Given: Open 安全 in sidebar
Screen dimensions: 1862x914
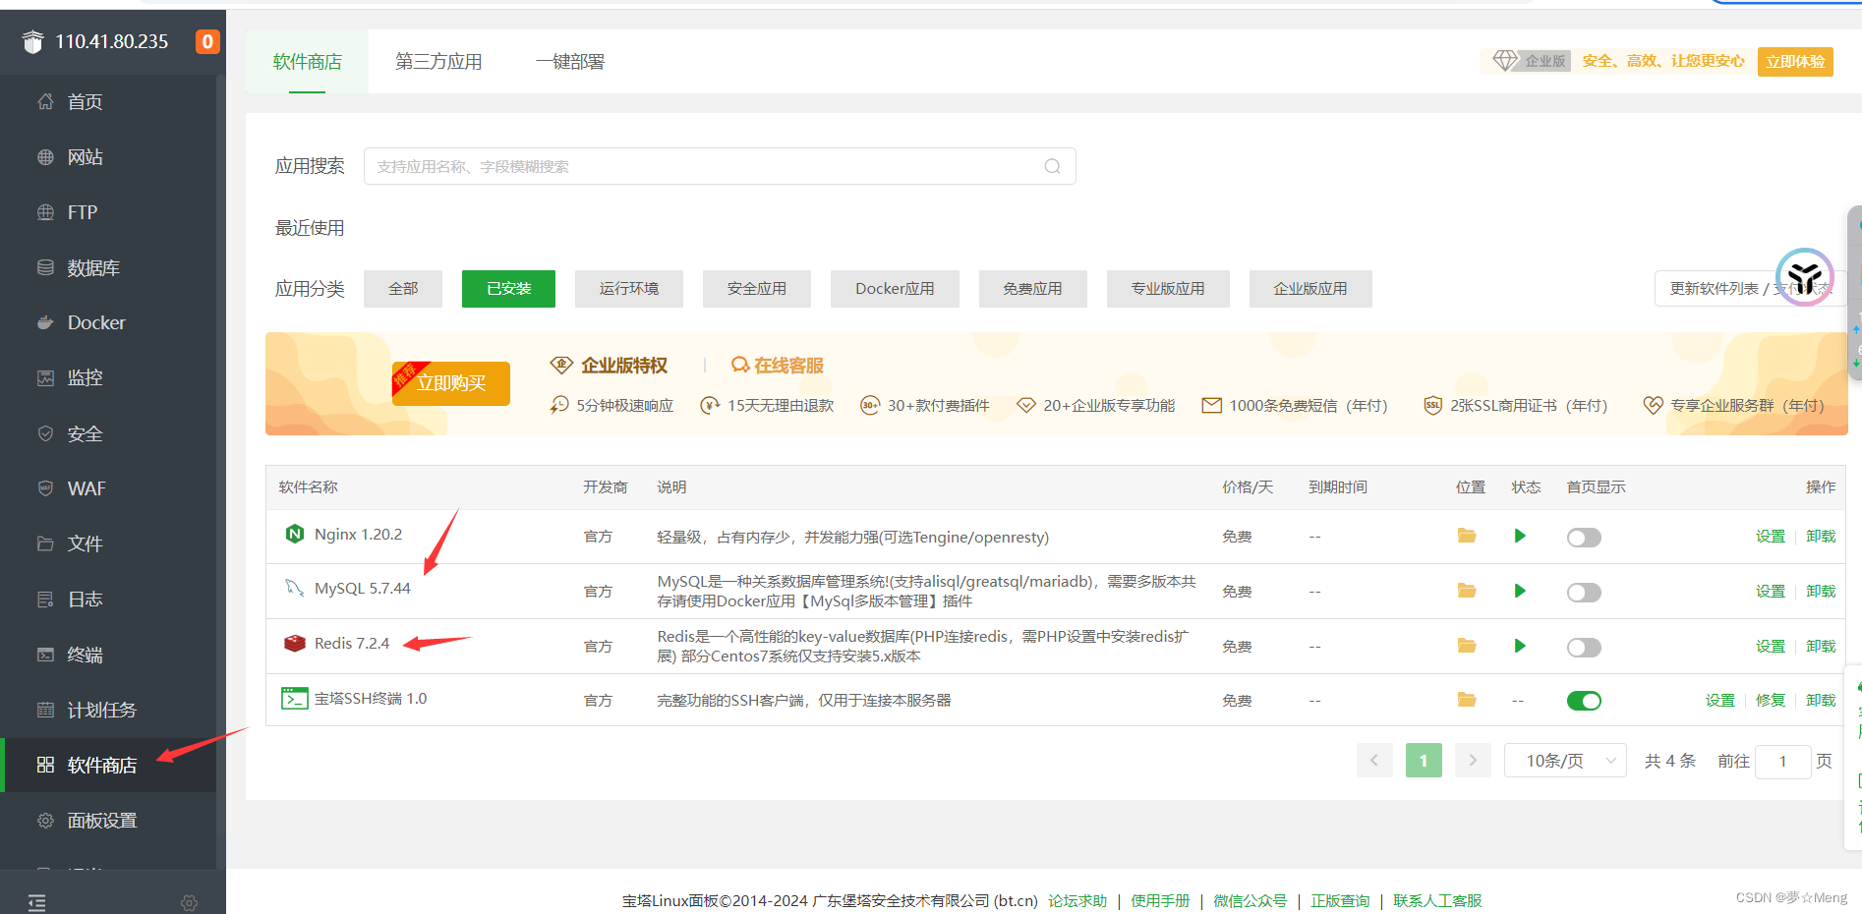Looking at the screenshot, I should coord(108,433).
